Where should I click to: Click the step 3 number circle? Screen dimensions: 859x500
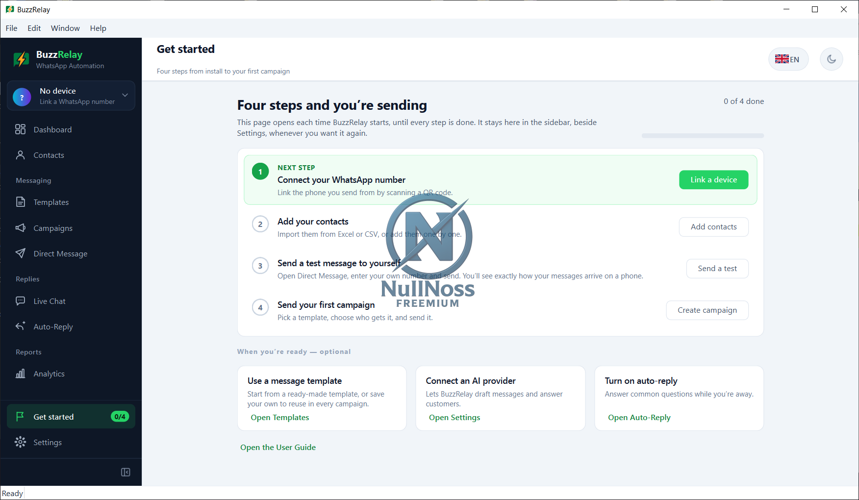click(260, 266)
